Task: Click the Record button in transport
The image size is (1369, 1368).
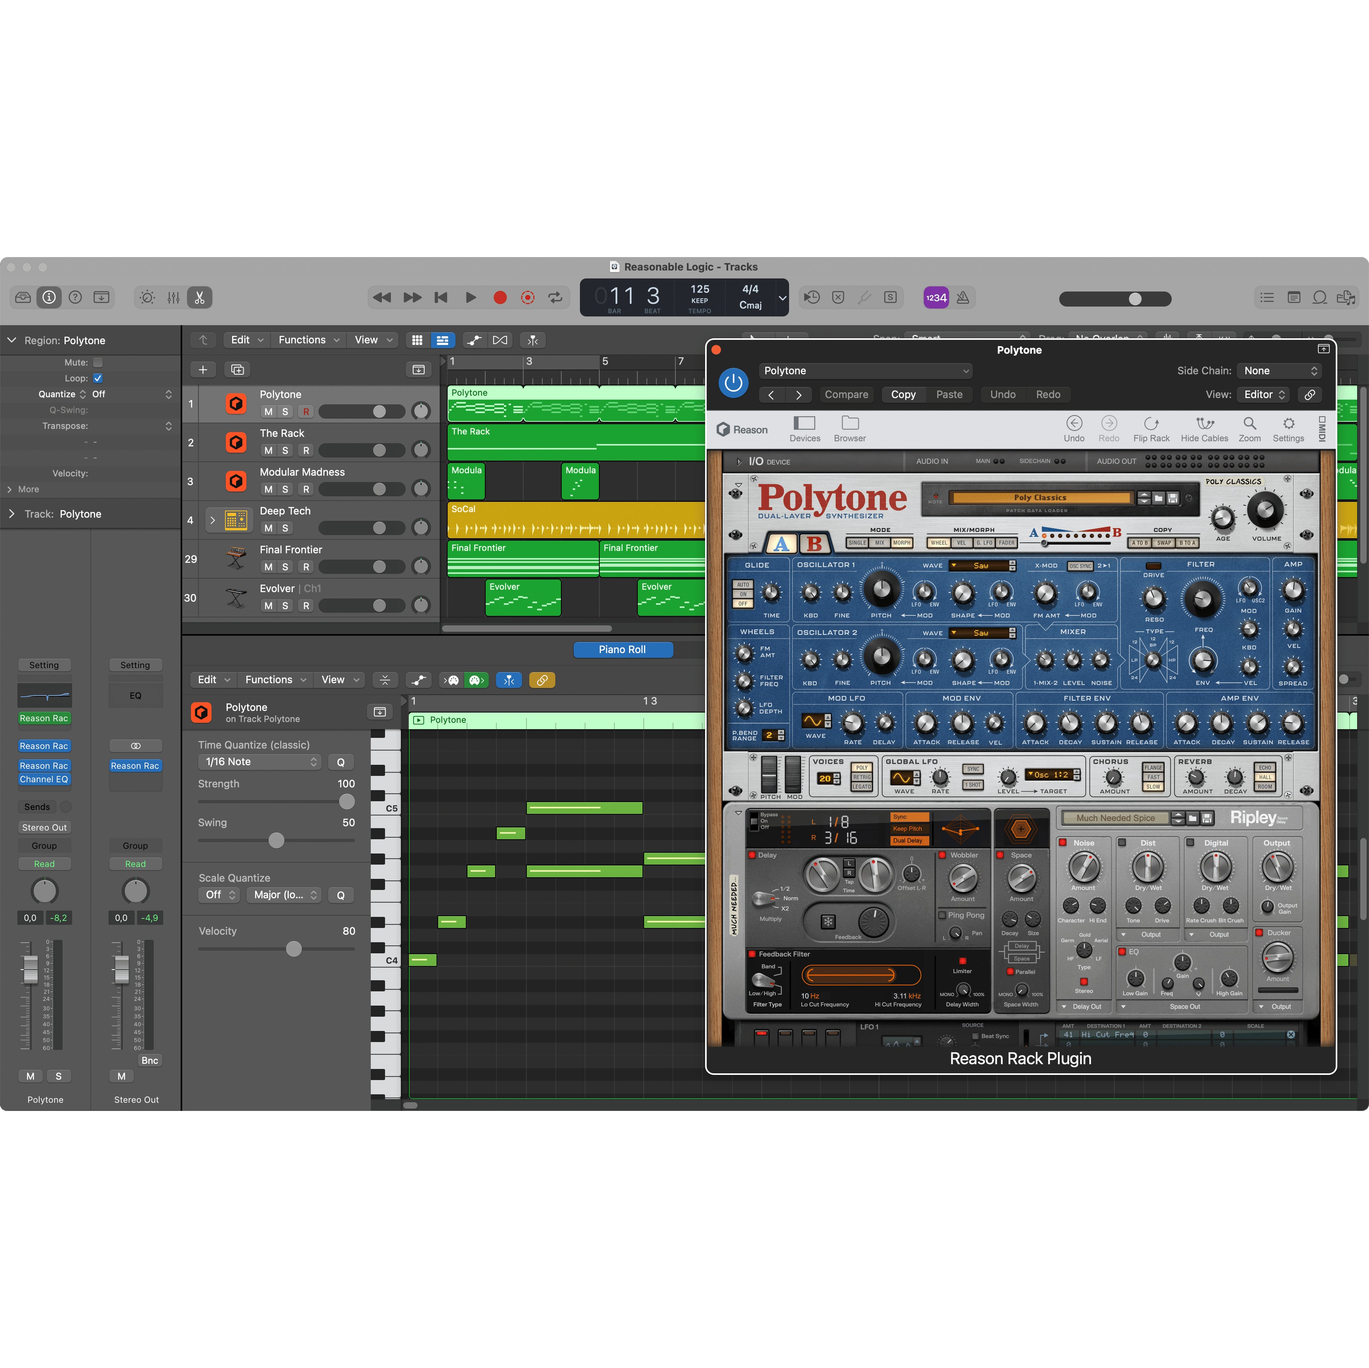Action: 500,297
